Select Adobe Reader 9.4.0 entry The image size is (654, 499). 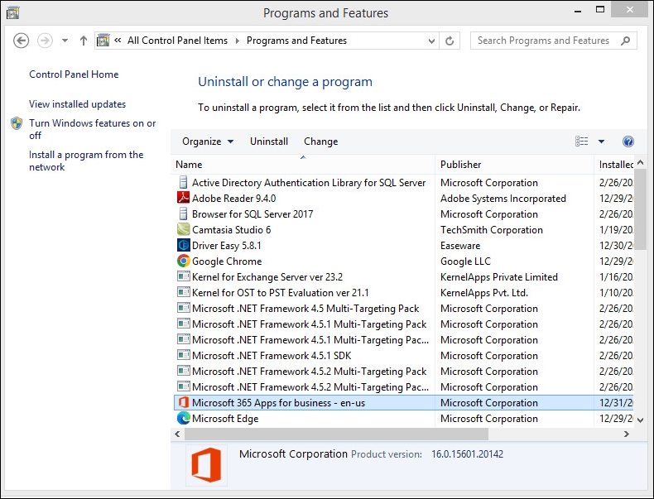point(234,199)
